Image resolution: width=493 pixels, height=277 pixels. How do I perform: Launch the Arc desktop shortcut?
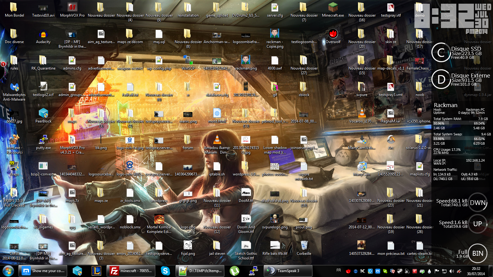point(391,143)
